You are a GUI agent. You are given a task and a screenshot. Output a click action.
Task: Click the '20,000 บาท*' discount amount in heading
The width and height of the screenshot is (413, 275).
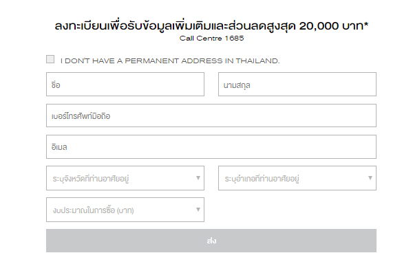[327, 25]
